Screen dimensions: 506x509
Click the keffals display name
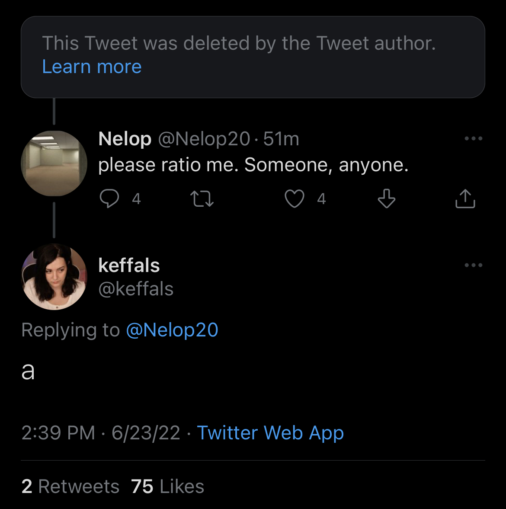click(129, 265)
